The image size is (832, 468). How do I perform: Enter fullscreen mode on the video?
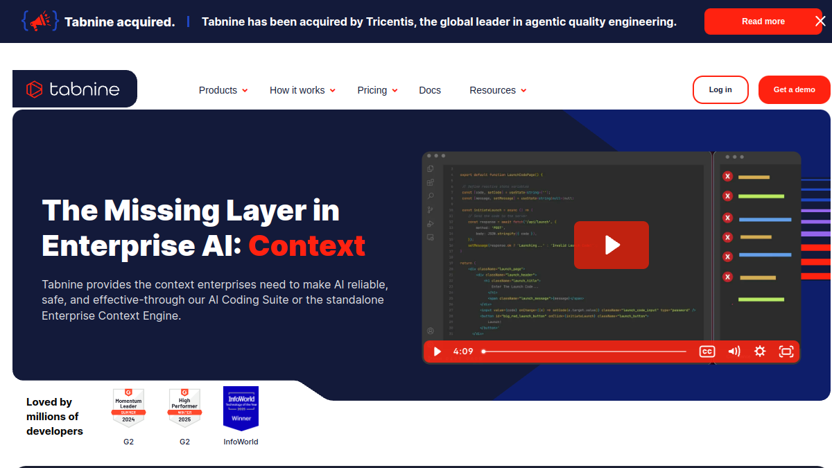coord(786,352)
